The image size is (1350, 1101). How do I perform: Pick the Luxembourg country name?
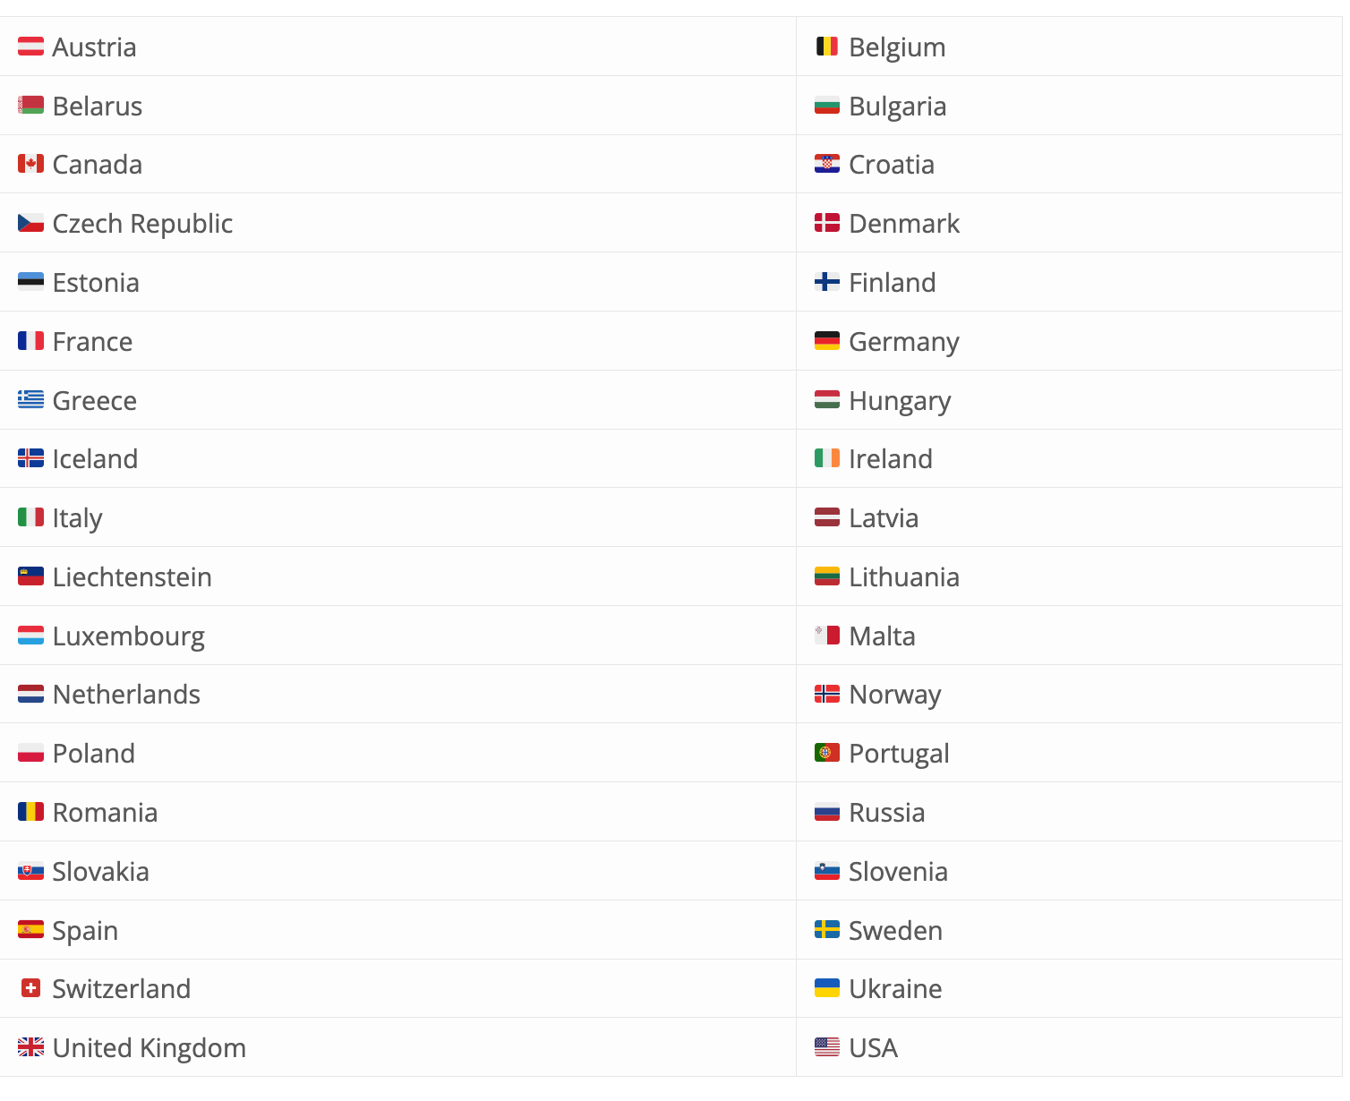point(128,636)
